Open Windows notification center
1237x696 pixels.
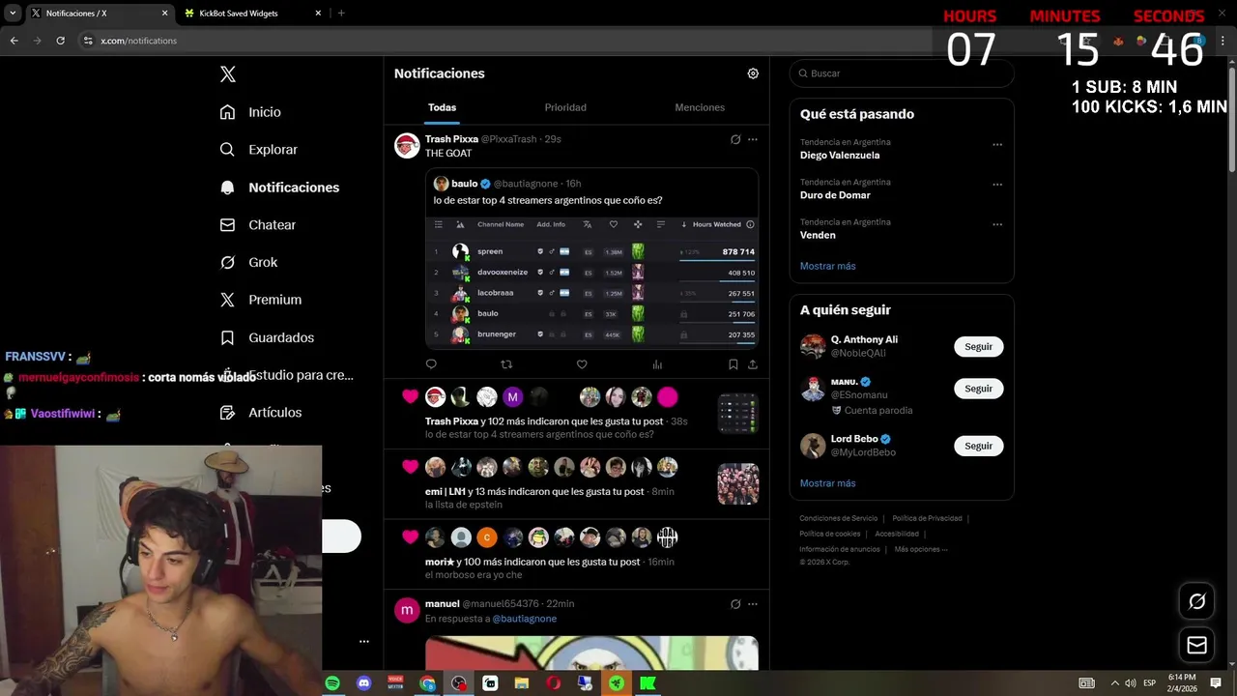click(1216, 683)
